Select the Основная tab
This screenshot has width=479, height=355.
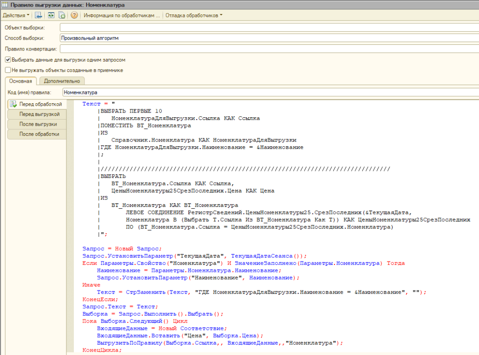(20, 81)
